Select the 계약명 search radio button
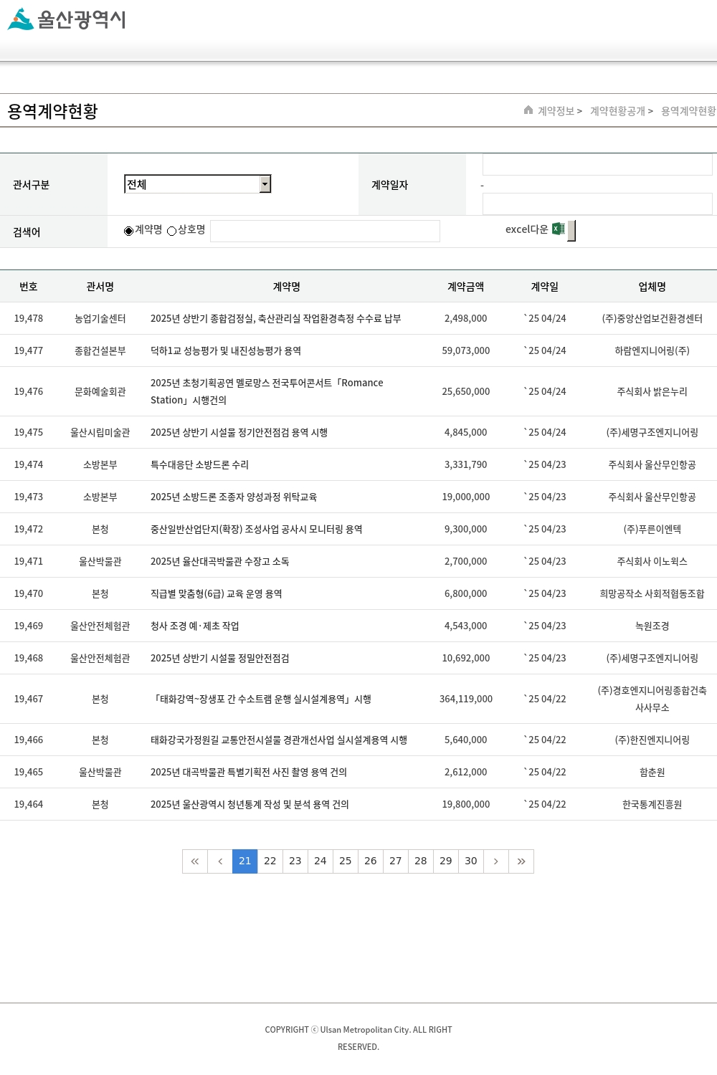717x1075 pixels. [x=129, y=231]
